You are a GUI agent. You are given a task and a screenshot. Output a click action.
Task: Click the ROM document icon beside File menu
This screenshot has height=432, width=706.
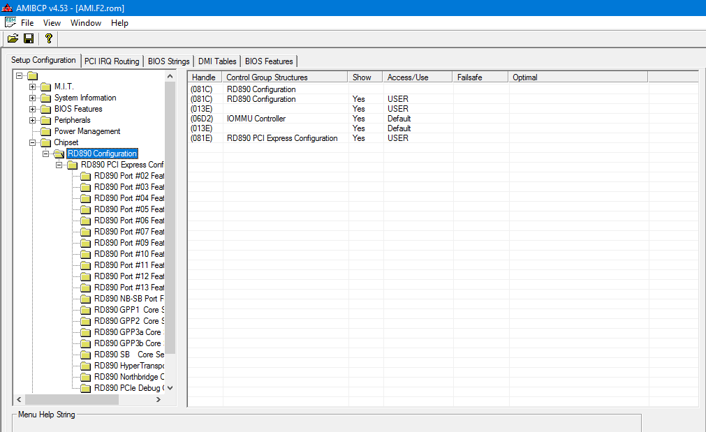click(10, 22)
